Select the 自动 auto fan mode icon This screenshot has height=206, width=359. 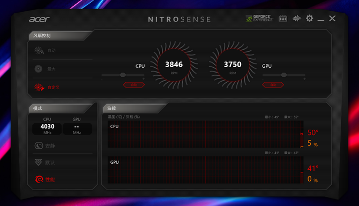[39, 50]
